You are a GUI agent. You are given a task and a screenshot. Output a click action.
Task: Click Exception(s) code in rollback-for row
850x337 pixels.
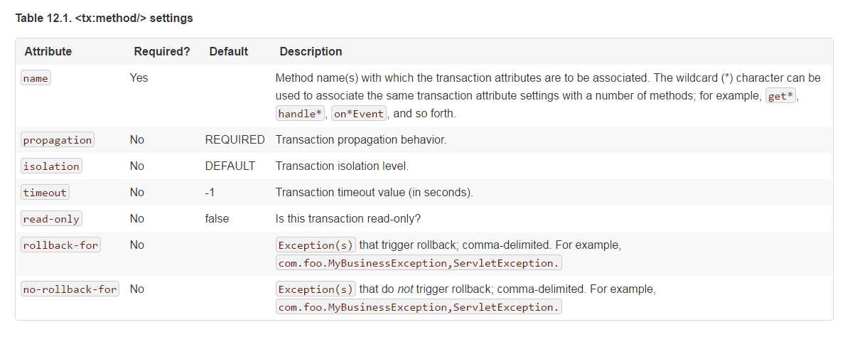[x=316, y=245]
